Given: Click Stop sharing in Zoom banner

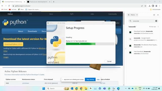Looking at the screenshot, I should pyautogui.click(x=90, y=79).
